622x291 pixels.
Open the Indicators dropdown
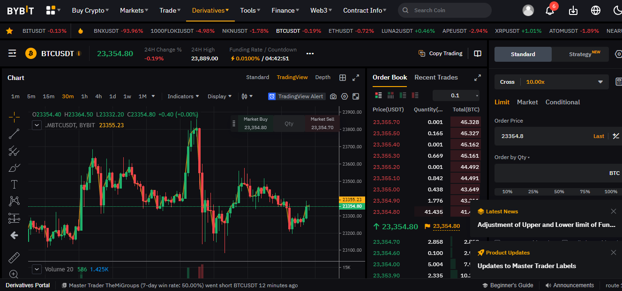(x=183, y=96)
